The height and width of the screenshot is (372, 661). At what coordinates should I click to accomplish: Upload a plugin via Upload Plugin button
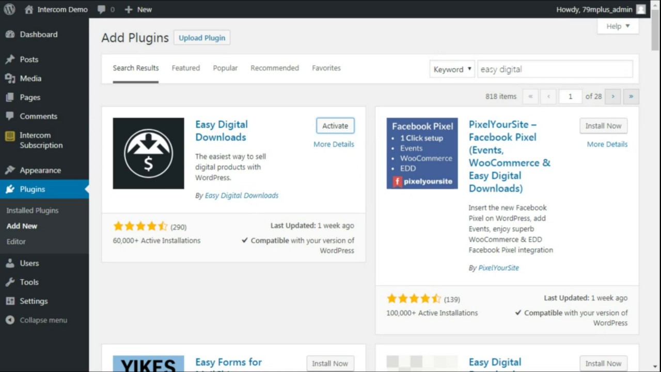(202, 38)
